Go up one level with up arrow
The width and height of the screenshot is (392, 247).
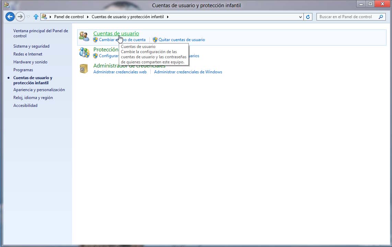[36, 17]
